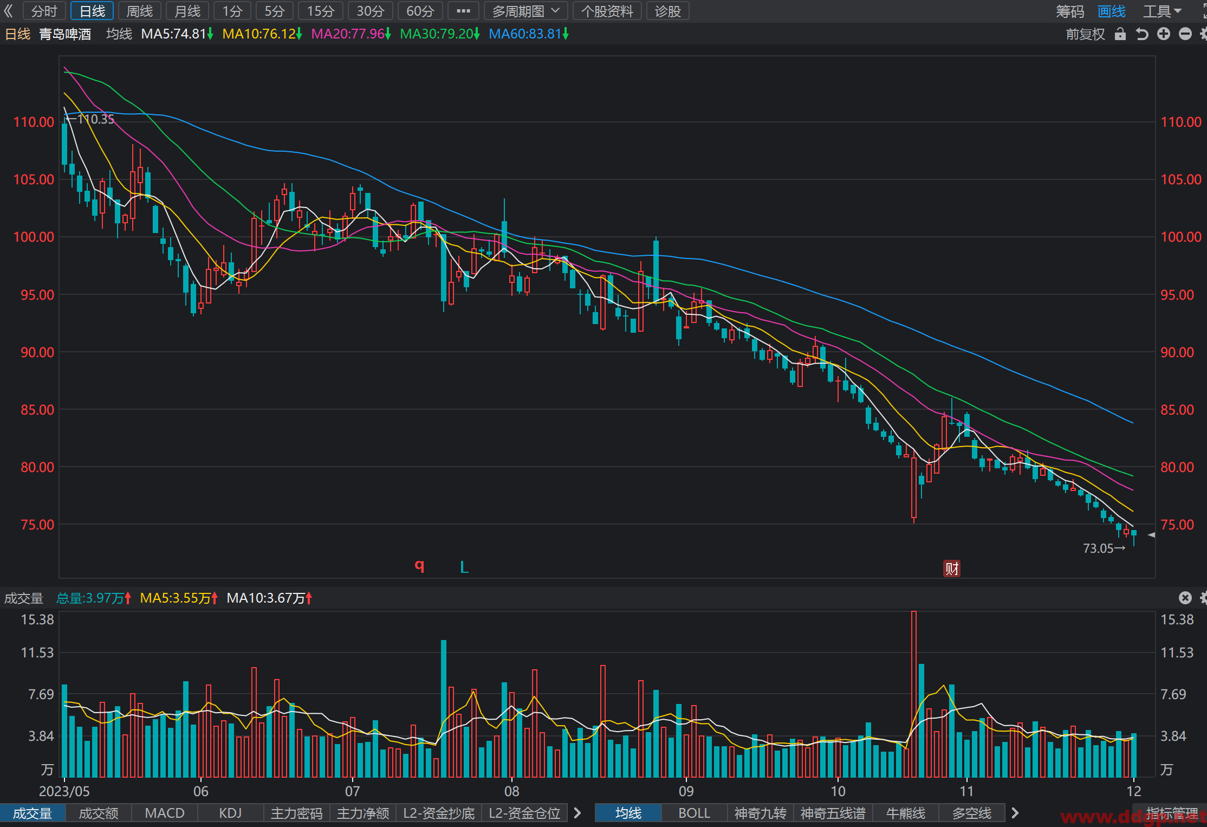Viewport: 1207px width, 827px height.
Task: Click the current price arrow marker
Action: point(1151,535)
